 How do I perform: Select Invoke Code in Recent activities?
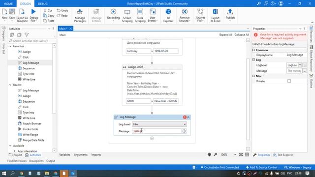click(x=31, y=129)
